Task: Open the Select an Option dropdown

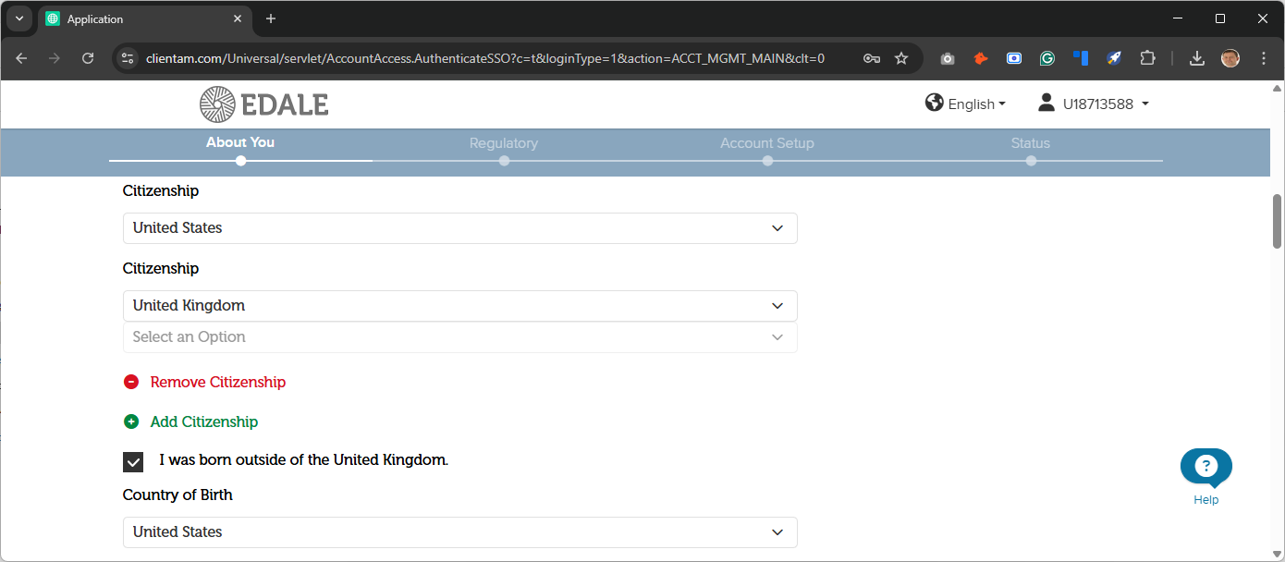Action: point(459,337)
